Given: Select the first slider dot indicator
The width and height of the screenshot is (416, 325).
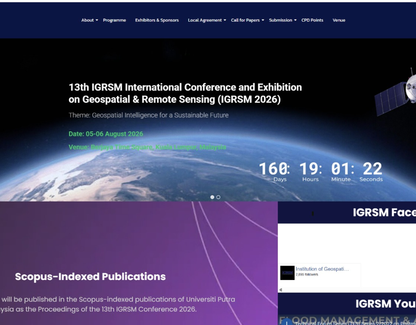Looking at the screenshot, I should [x=212, y=197].
